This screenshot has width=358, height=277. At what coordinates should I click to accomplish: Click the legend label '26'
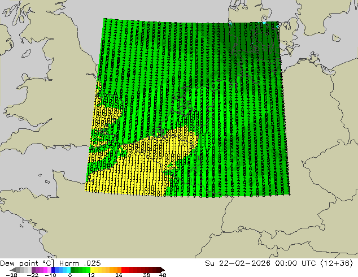point(119,275)
